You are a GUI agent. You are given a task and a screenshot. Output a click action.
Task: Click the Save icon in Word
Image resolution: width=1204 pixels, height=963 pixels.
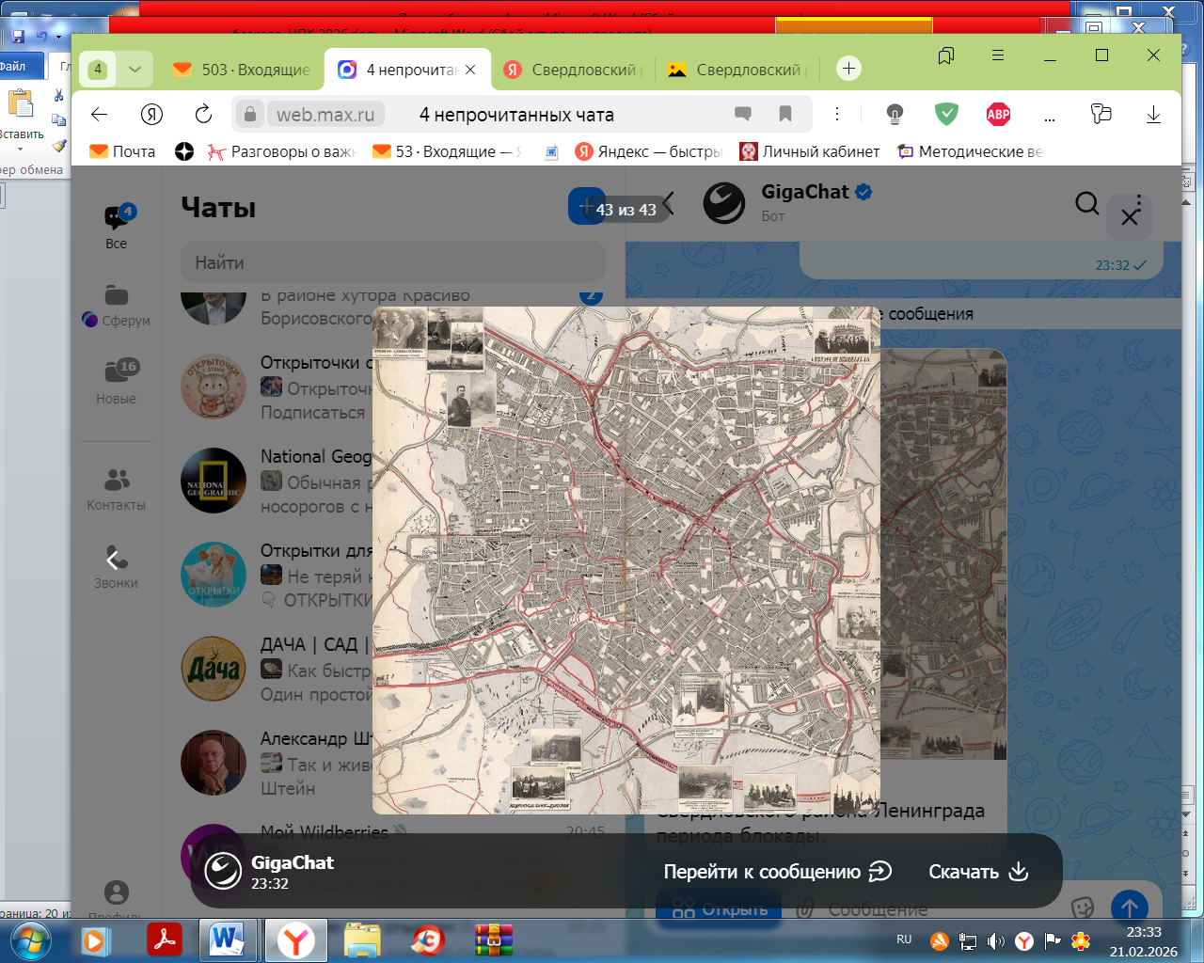pyautogui.click(x=18, y=37)
